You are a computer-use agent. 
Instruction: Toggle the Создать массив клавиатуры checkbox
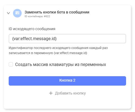(11, 64)
